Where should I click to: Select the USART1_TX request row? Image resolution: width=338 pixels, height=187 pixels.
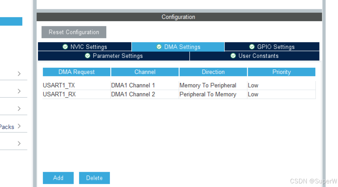point(179,85)
